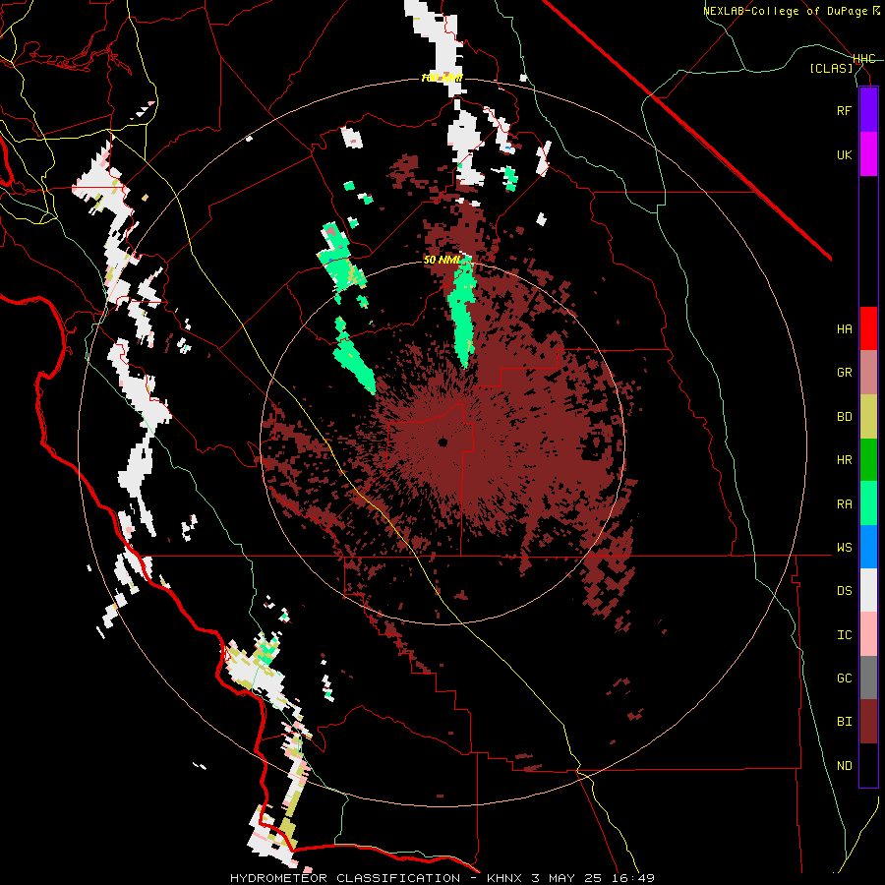Click the DS dry snow white swatch
Viewport: 885px width, 885px height.
point(868,590)
